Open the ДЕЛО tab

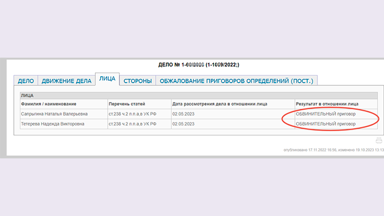tap(26, 81)
